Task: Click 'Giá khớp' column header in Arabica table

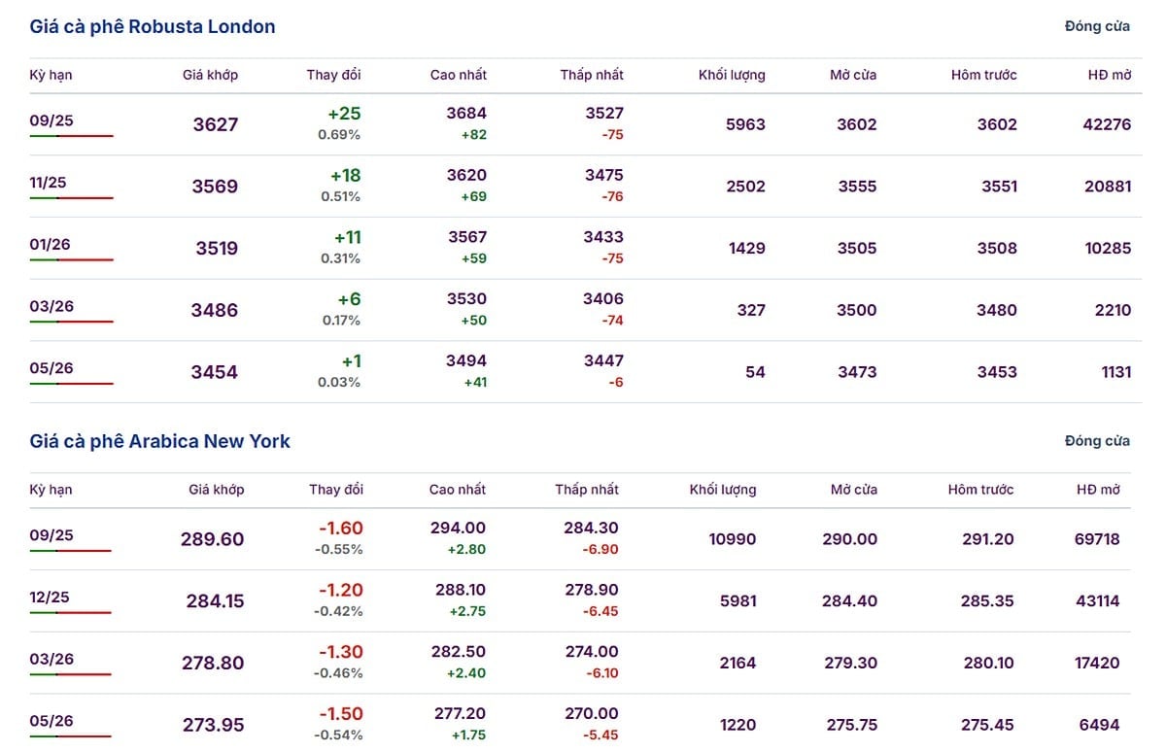Action: [216, 490]
